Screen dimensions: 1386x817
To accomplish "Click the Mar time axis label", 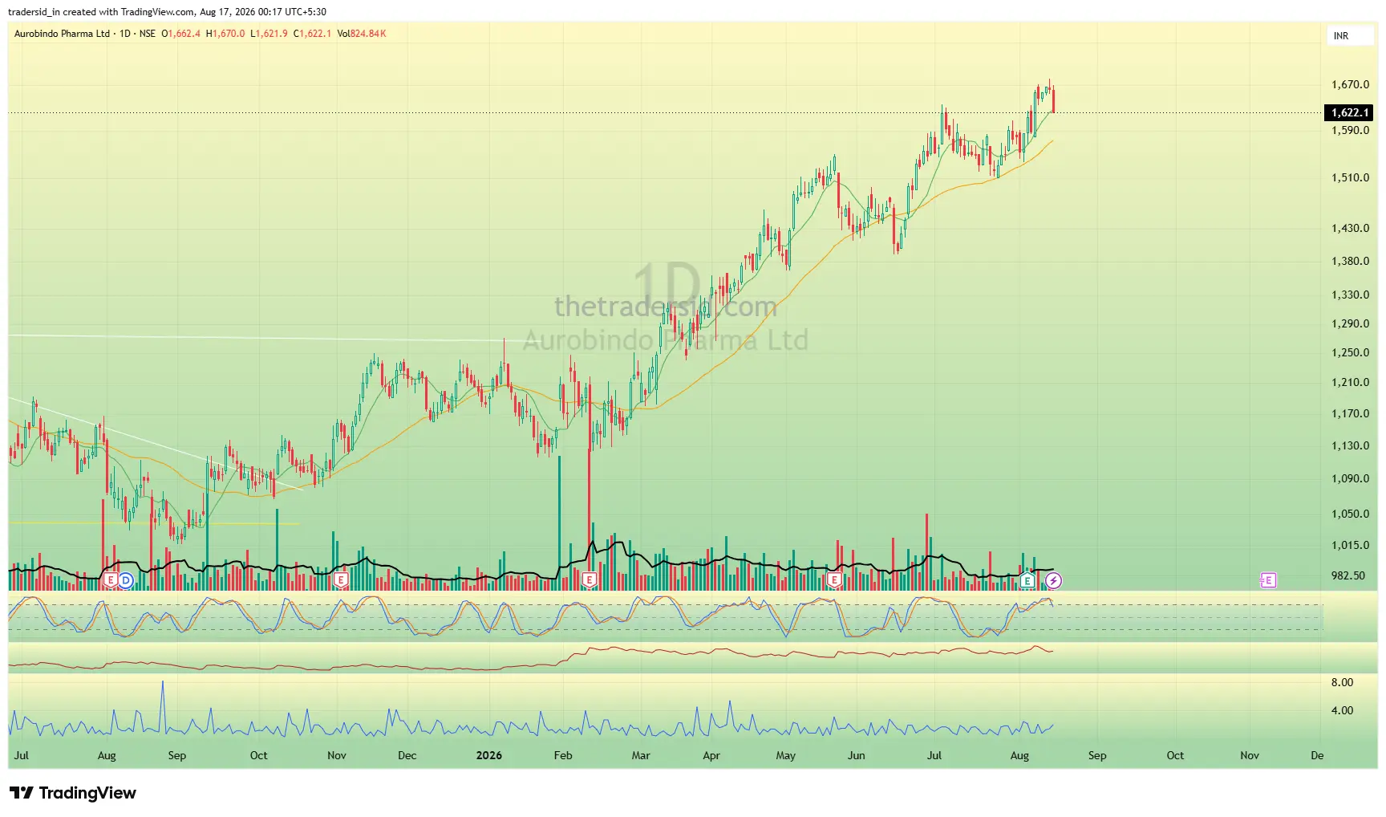I will (x=641, y=755).
